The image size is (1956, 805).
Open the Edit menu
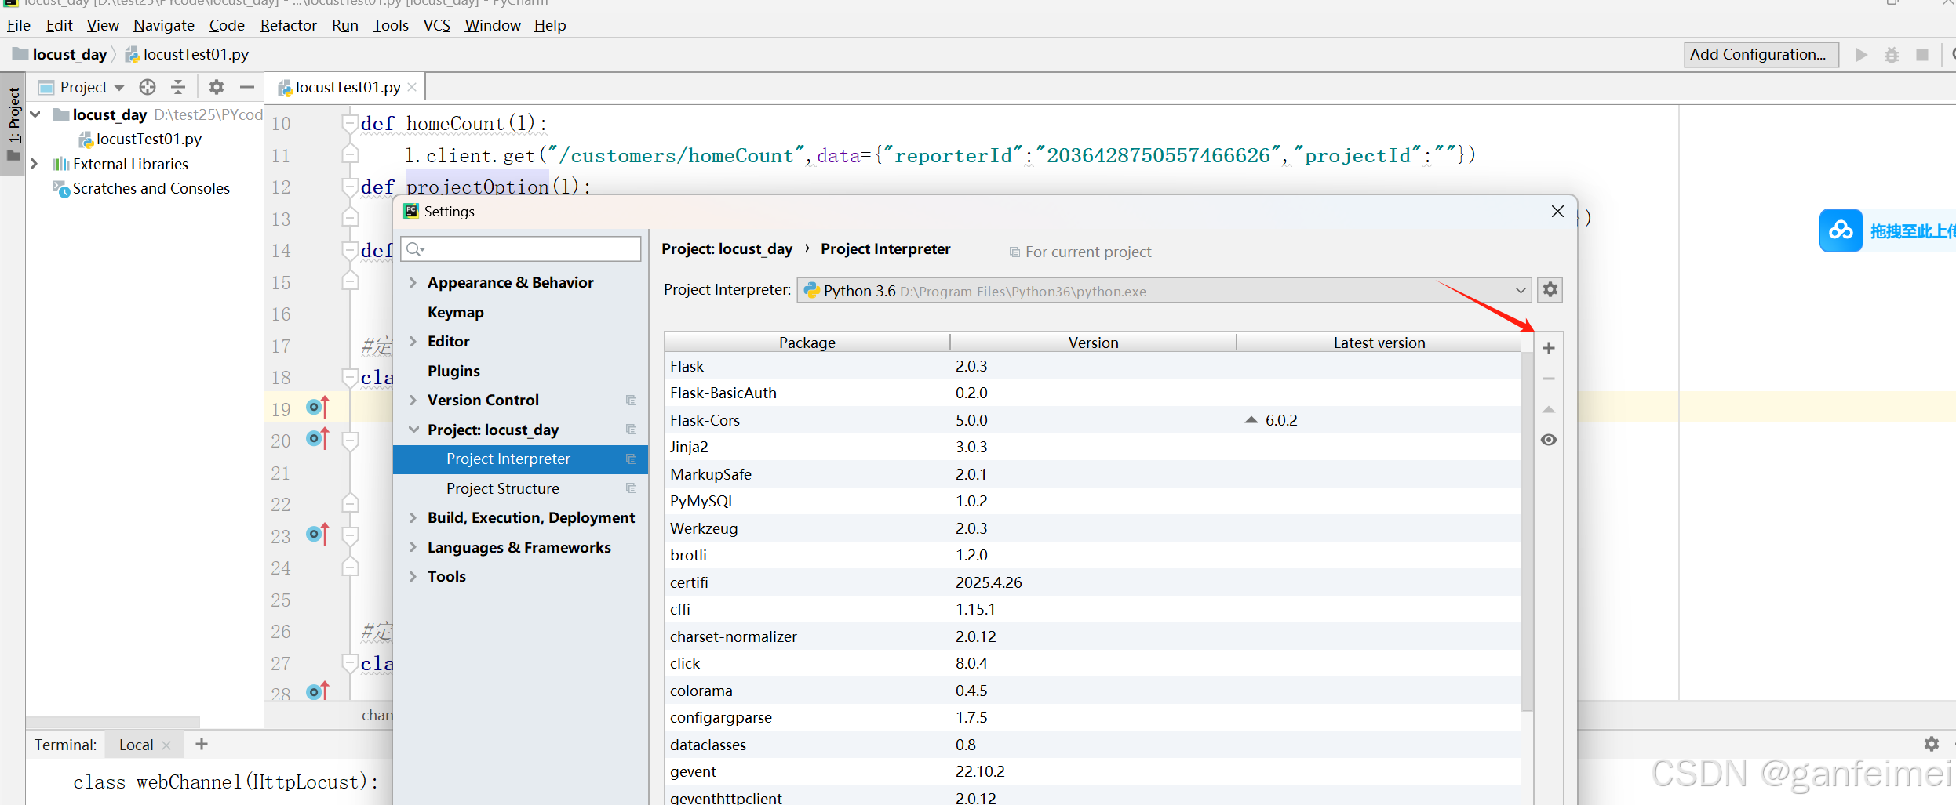[x=59, y=25]
